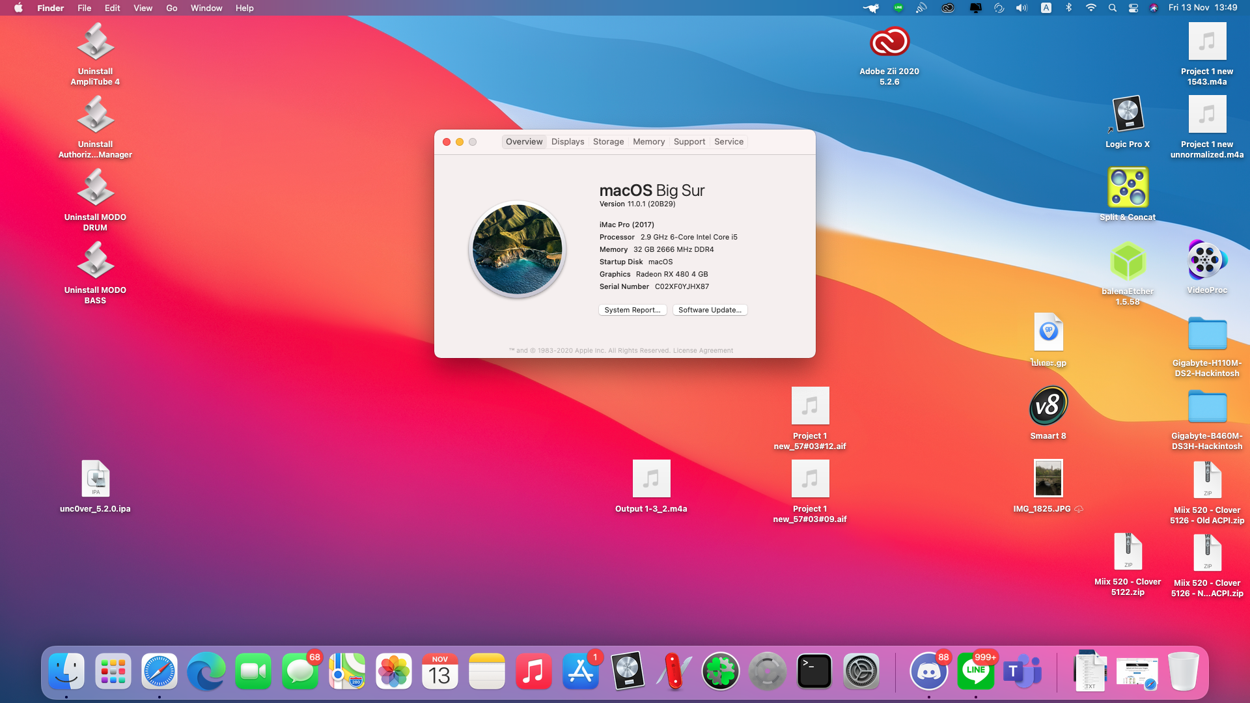Switch to the Overview tab

point(524,141)
